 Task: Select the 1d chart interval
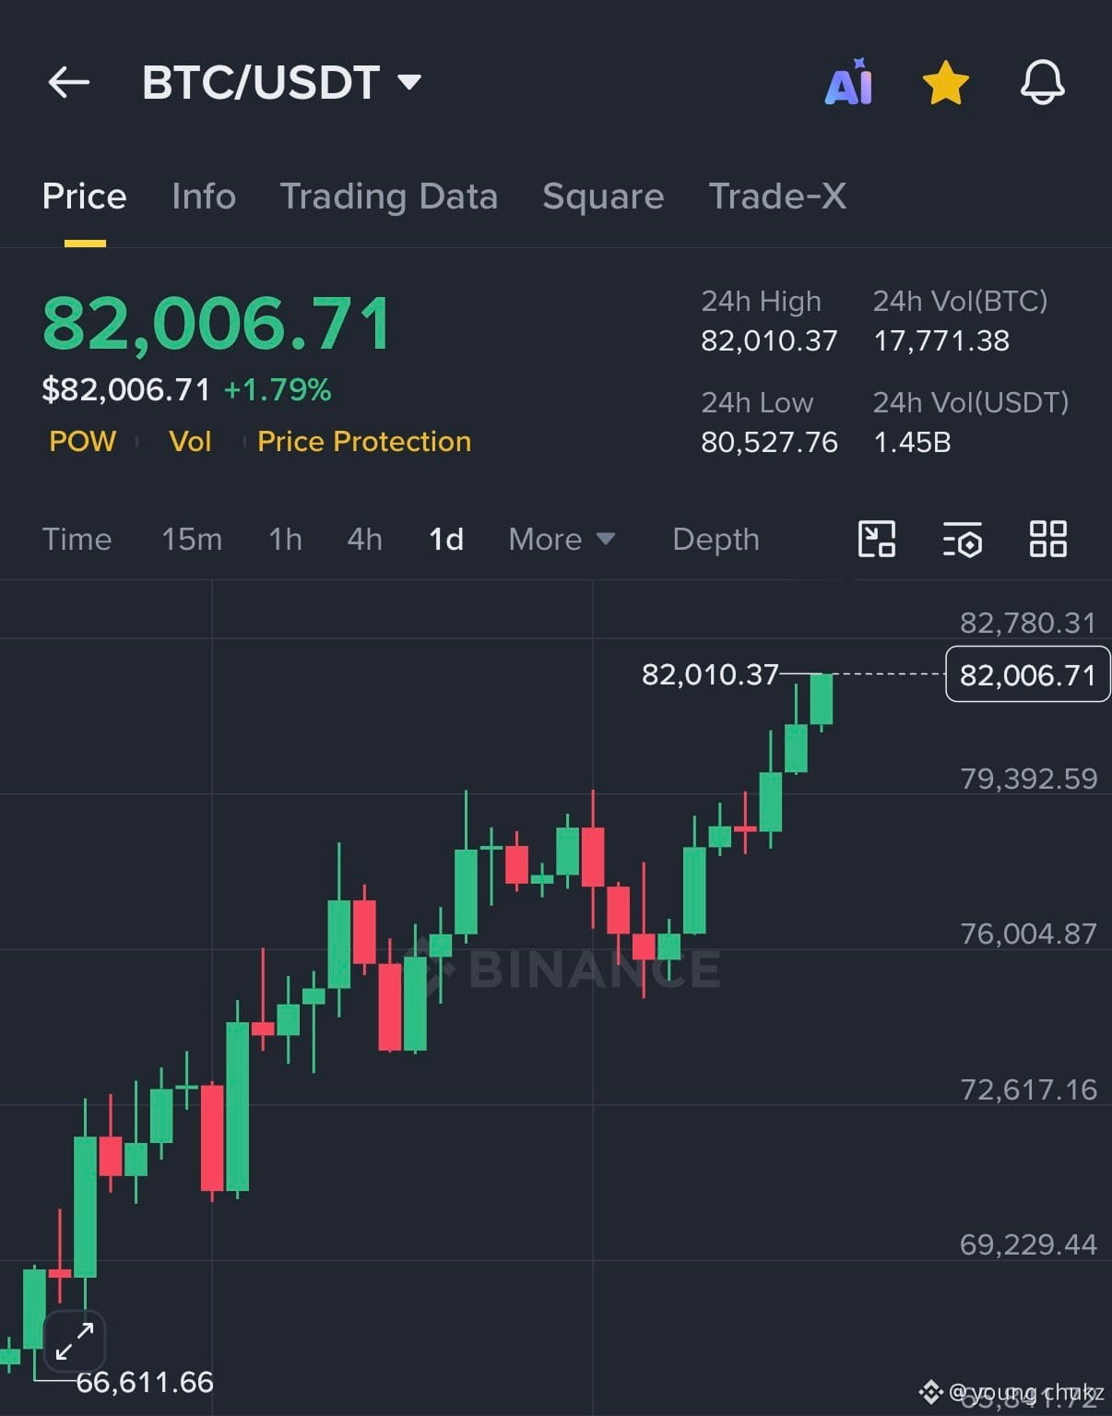(446, 539)
